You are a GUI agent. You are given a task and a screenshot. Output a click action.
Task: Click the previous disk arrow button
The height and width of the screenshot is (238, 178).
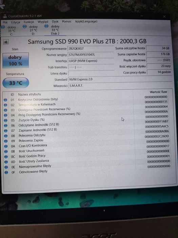(x=6, y=42)
